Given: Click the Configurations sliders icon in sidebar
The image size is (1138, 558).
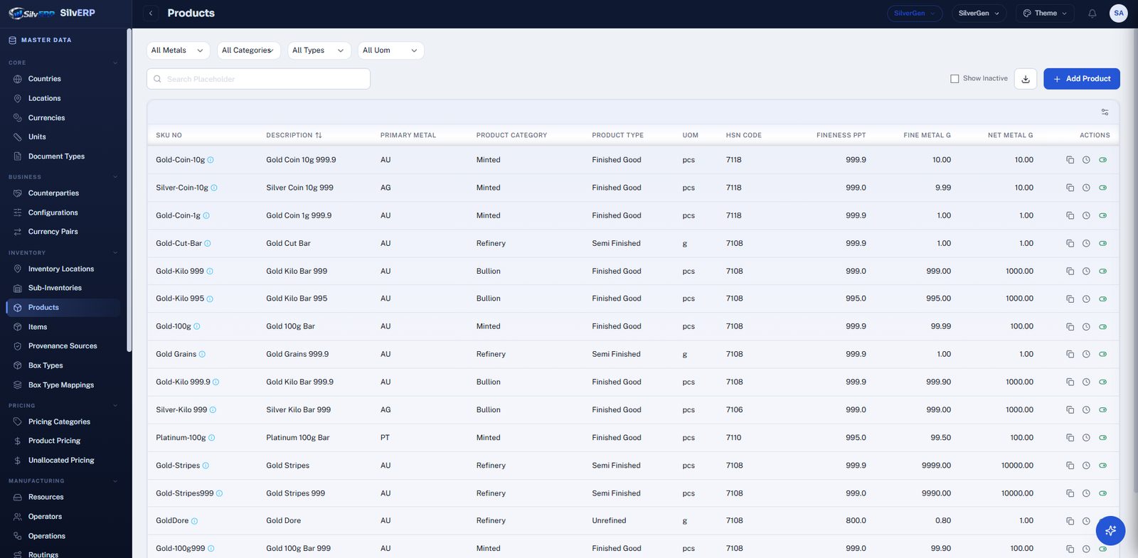Looking at the screenshot, I should [18, 213].
